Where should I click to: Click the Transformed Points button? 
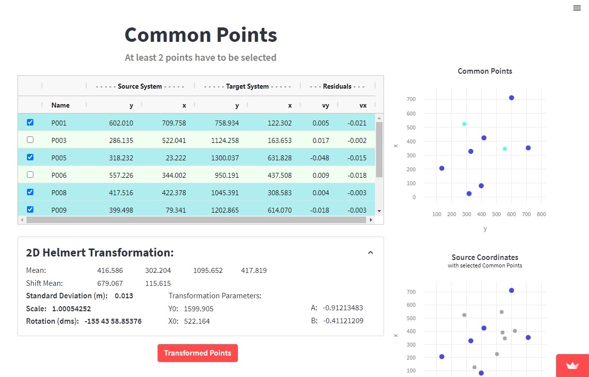(197, 353)
